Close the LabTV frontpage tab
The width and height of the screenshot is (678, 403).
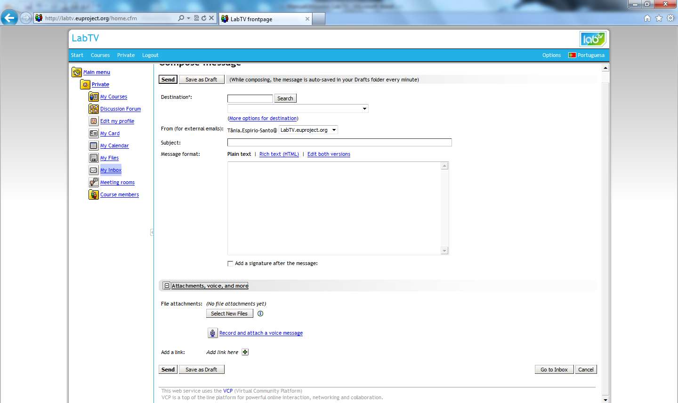(307, 19)
